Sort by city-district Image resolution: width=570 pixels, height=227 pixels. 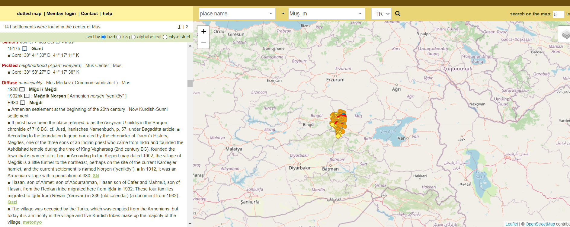point(165,37)
